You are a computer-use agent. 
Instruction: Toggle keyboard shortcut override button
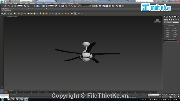click(62, 6)
